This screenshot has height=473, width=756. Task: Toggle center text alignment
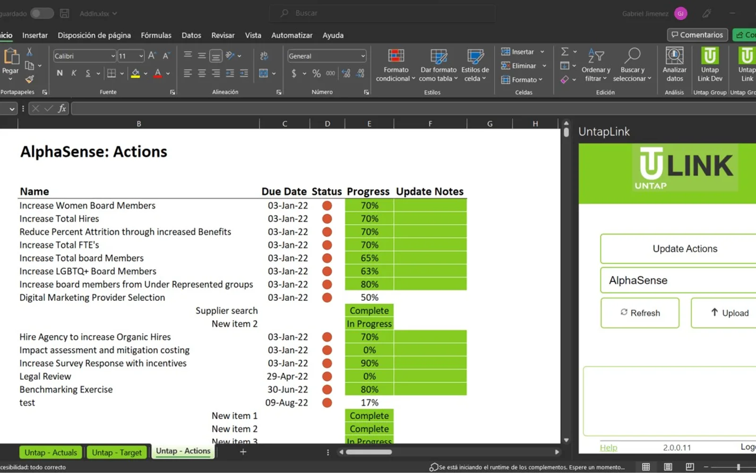(x=202, y=73)
